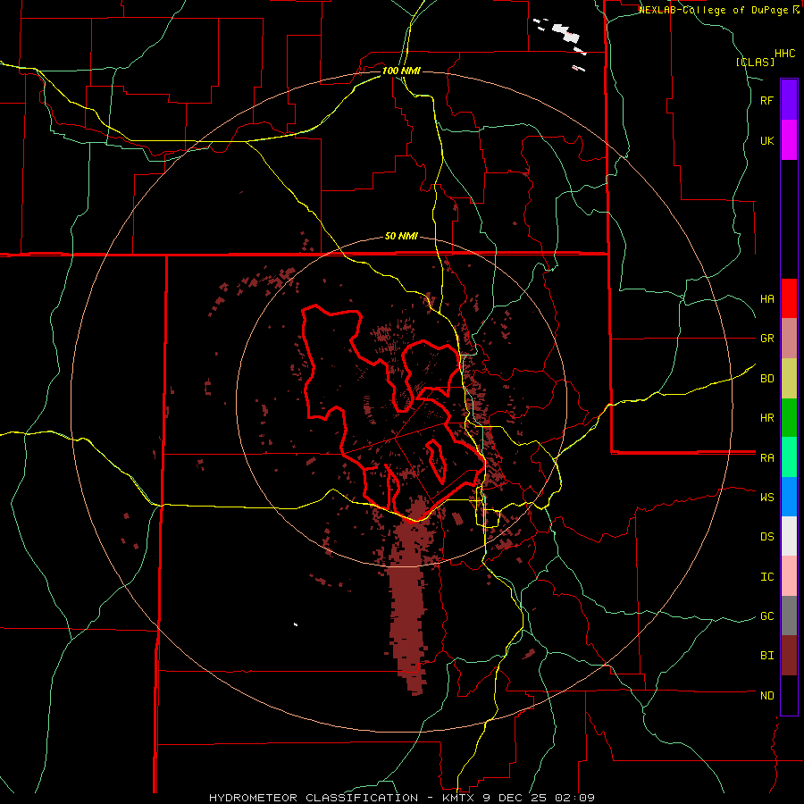This screenshot has height=804, width=804.
Task: Click the BI brown legend swatch
Action: pyautogui.click(x=789, y=656)
